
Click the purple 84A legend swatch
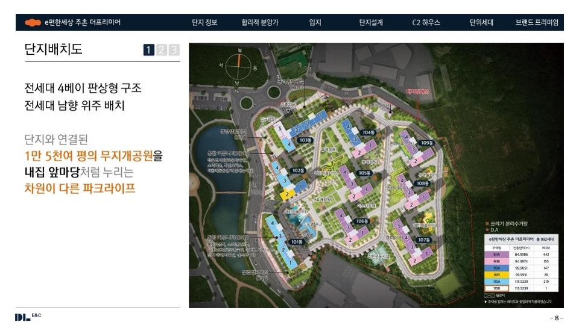[496, 254]
